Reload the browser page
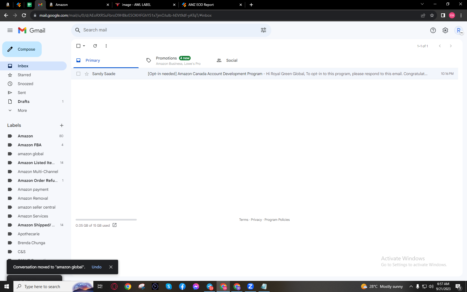 point(24,15)
